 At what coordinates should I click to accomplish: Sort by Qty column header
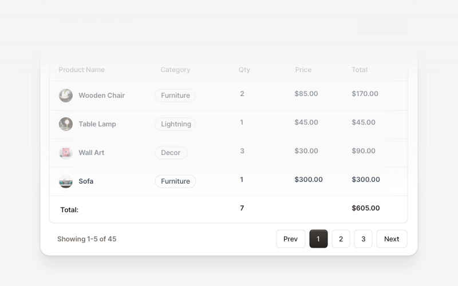point(244,70)
